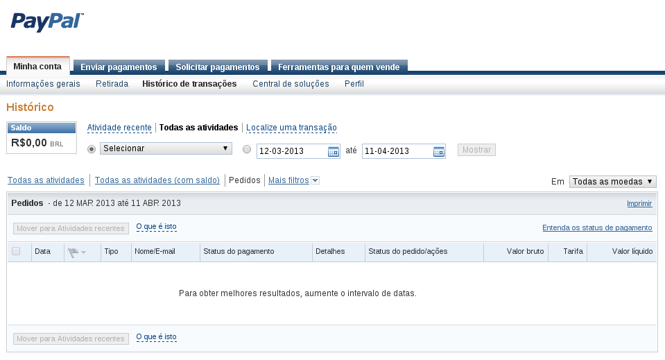
Task: Expand the Mais filtros menu
Action: 288,180
